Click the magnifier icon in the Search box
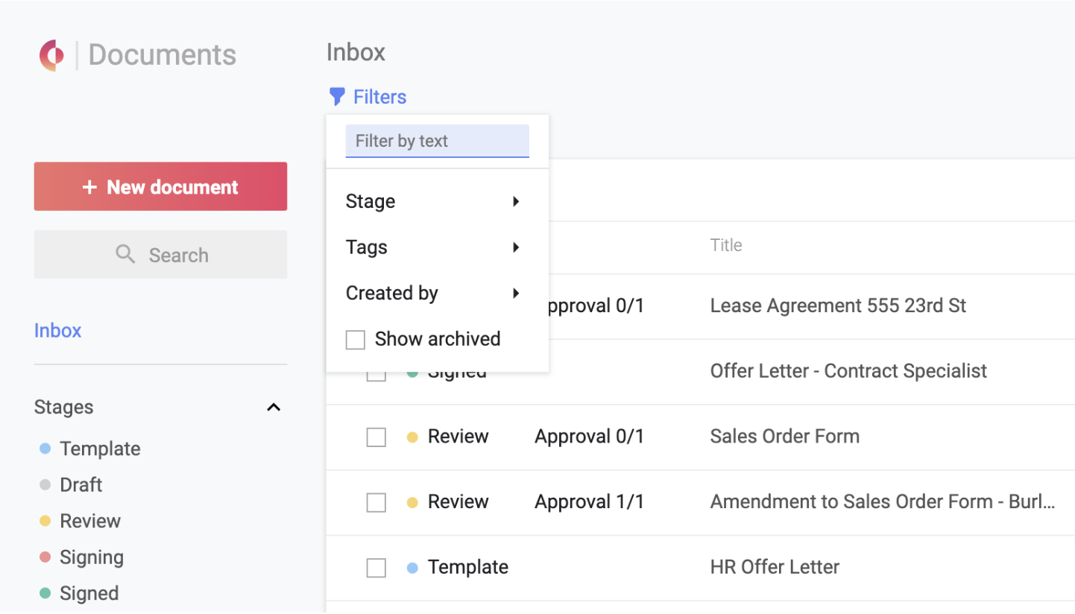This screenshot has height=614, width=1075. [x=126, y=255]
